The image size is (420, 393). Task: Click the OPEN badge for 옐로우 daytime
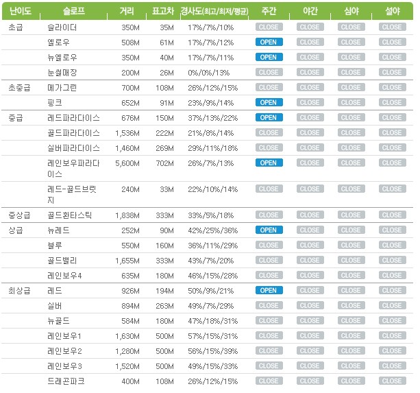[269, 43]
